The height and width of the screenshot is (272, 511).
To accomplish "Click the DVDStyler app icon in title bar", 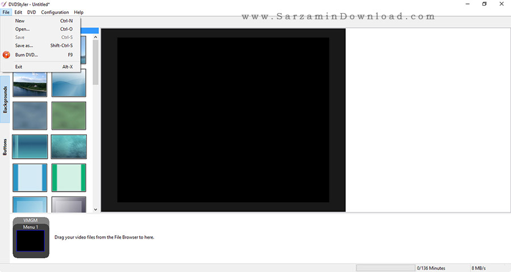I will click(x=4, y=4).
